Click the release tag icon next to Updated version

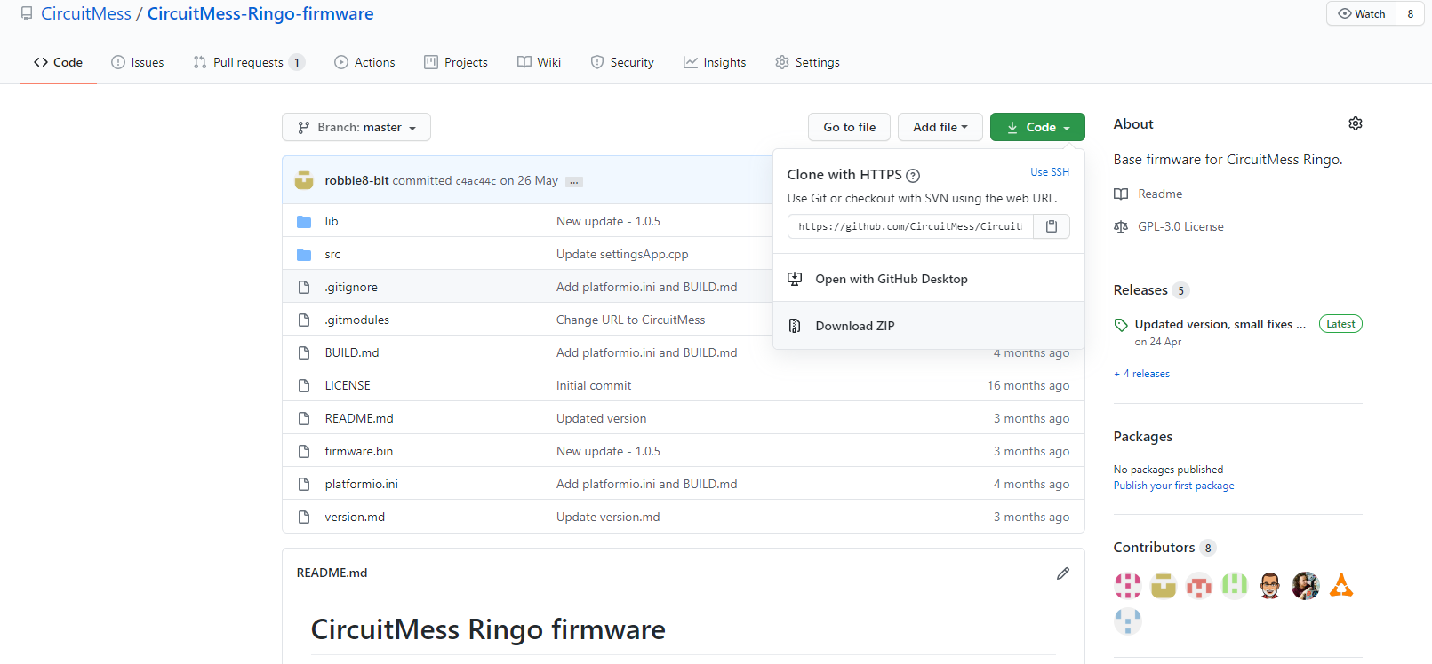[1121, 325]
